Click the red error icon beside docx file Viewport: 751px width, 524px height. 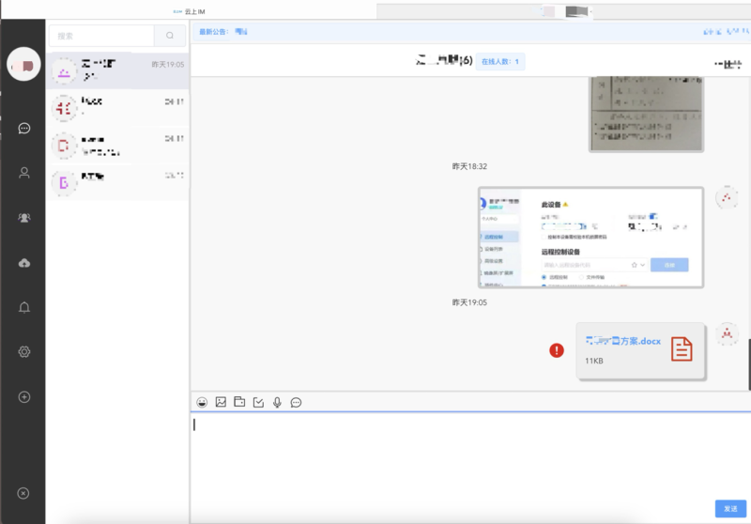[557, 350]
